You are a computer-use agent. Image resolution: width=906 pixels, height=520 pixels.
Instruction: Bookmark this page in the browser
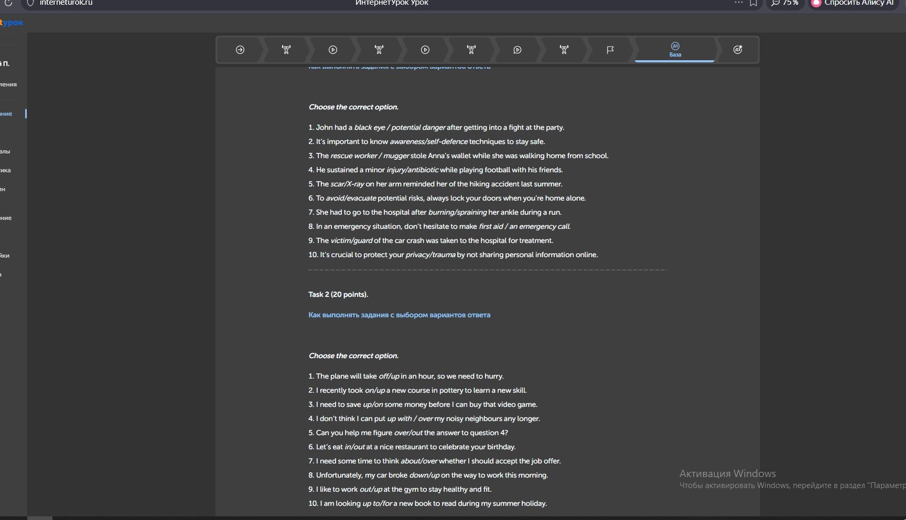pyautogui.click(x=753, y=3)
